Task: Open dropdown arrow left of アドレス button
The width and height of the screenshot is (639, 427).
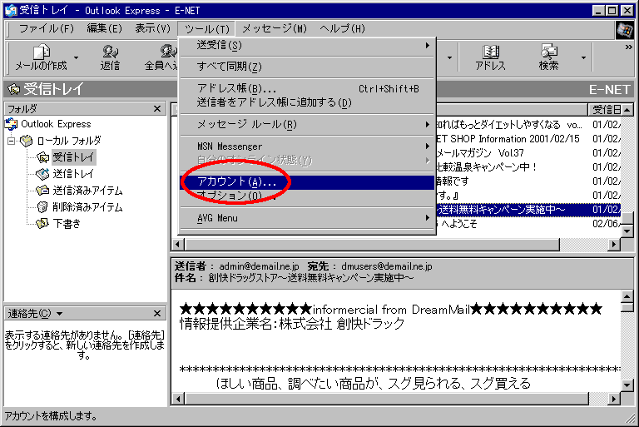Action: (449, 58)
